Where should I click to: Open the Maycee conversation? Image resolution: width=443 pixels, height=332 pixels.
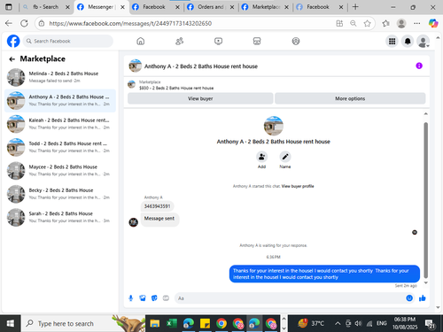pos(60,170)
